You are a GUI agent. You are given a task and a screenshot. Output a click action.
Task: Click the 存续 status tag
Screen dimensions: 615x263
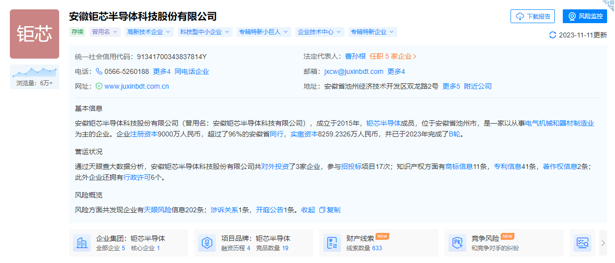[77, 32]
